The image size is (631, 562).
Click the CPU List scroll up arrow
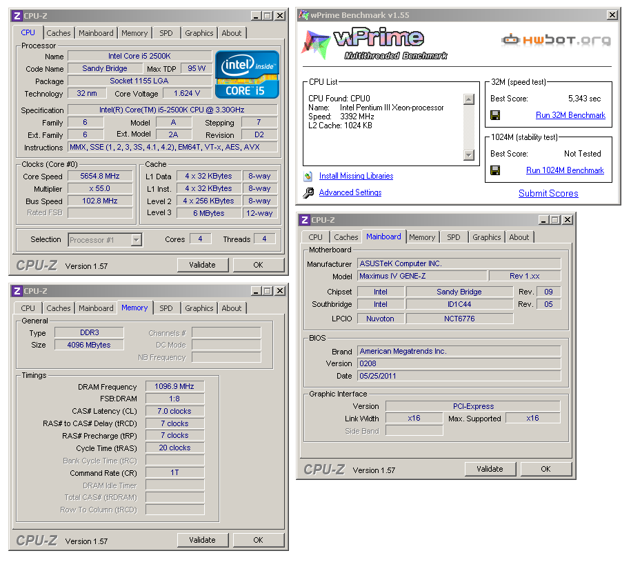point(469,99)
